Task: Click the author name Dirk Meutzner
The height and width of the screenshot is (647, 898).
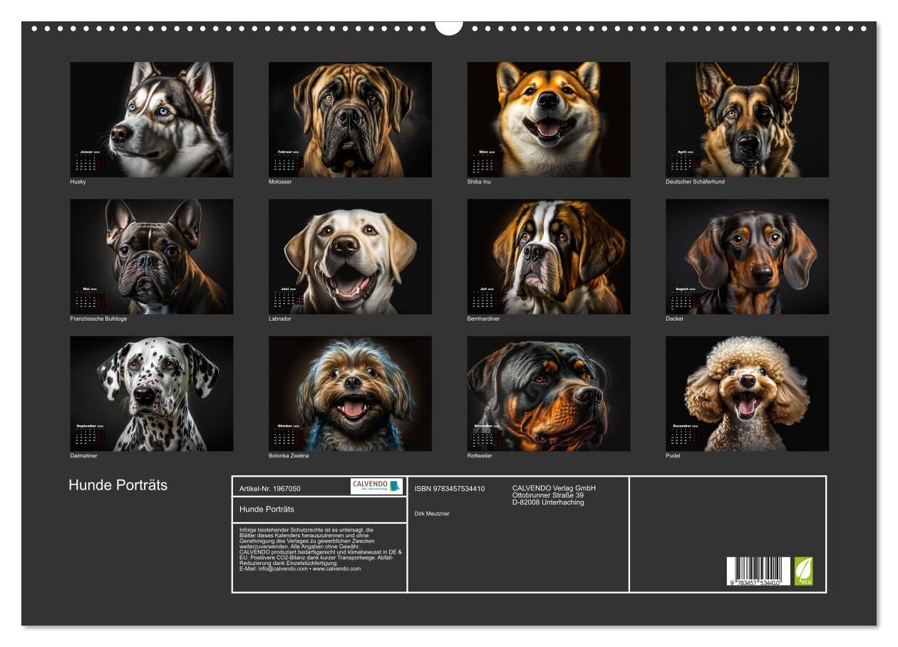Action: click(x=432, y=513)
